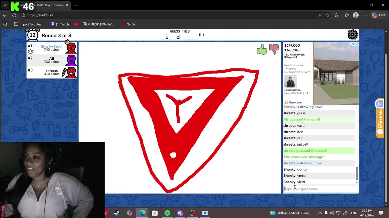Screen dimensions: 389x218
Task: Click the guess input field
Action: 321,189
